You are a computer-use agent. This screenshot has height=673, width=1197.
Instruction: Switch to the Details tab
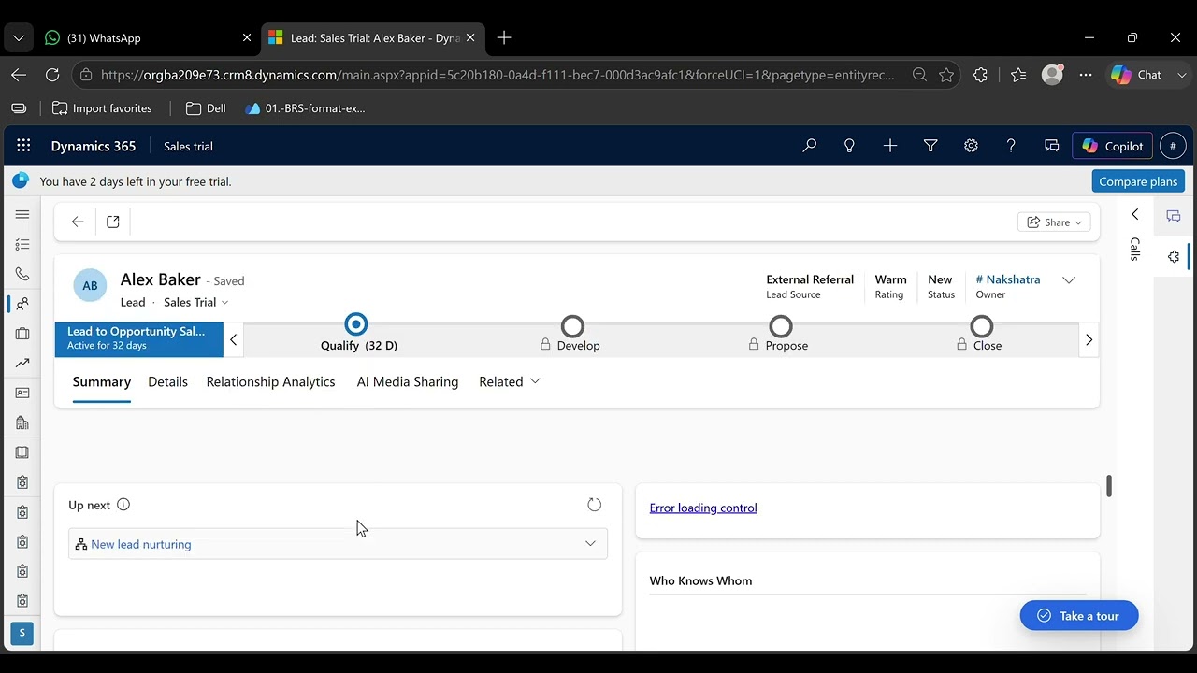coord(168,381)
